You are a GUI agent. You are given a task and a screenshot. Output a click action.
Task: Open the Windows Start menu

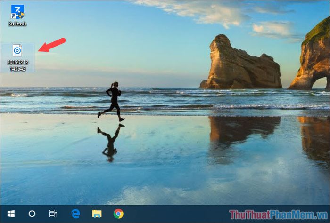11,214
